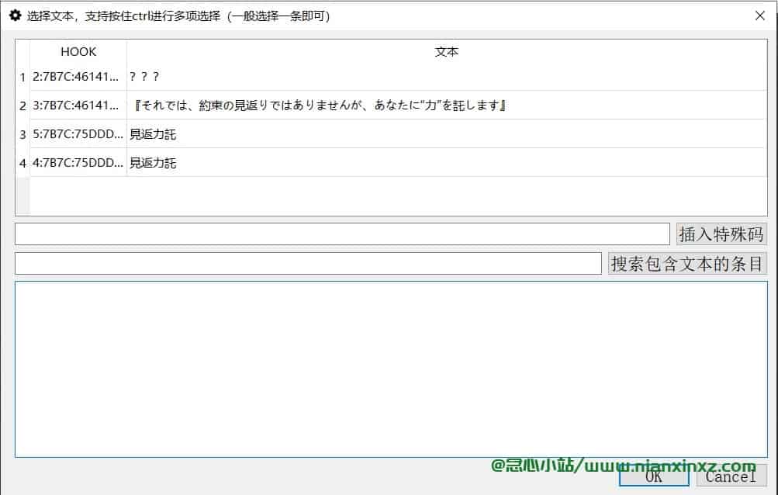Click the gear icon in title bar

(x=16, y=16)
